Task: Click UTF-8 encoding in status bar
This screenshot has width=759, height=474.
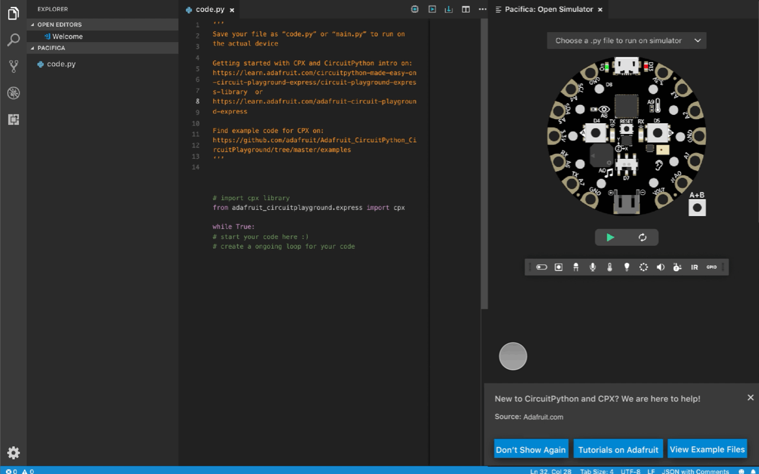Action: click(630, 471)
